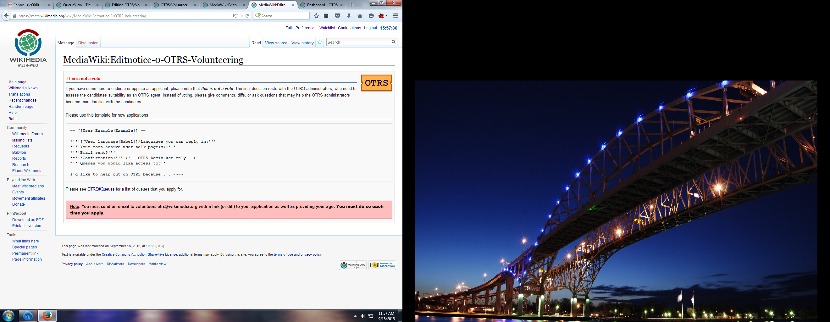
Task: Click the Powered by MediaWiki badge
Action: [382, 265]
